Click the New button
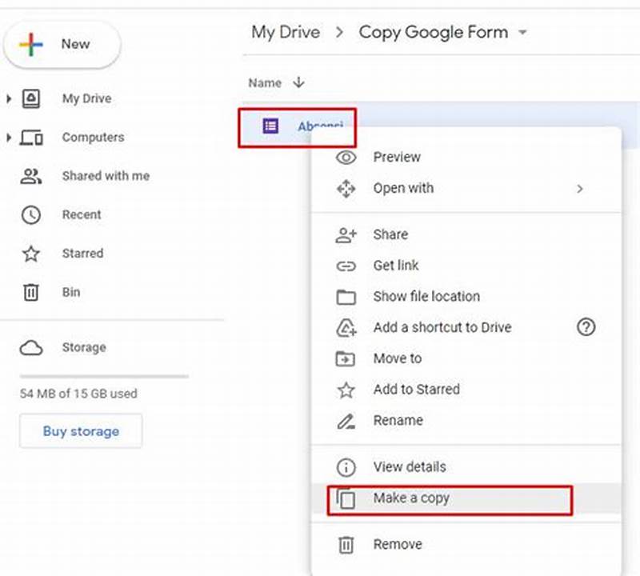This screenshot has width=640, height=576. tap(62, 44)
